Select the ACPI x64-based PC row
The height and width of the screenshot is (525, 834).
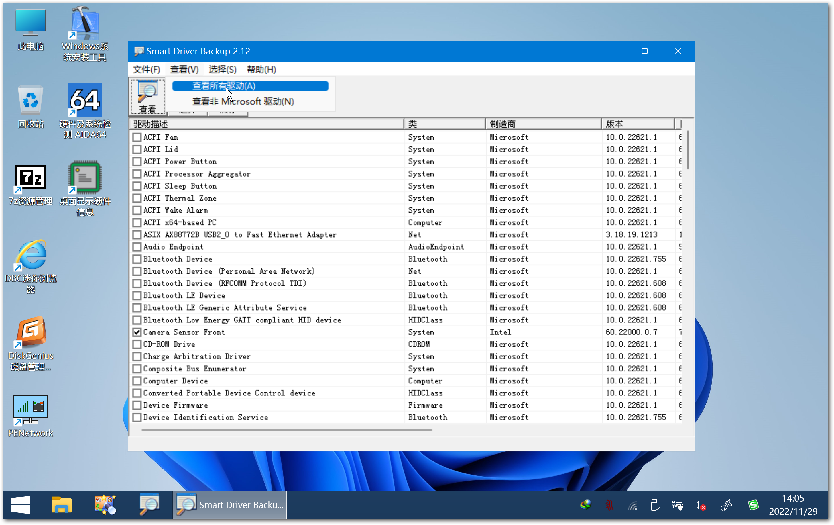coord(405,222)
